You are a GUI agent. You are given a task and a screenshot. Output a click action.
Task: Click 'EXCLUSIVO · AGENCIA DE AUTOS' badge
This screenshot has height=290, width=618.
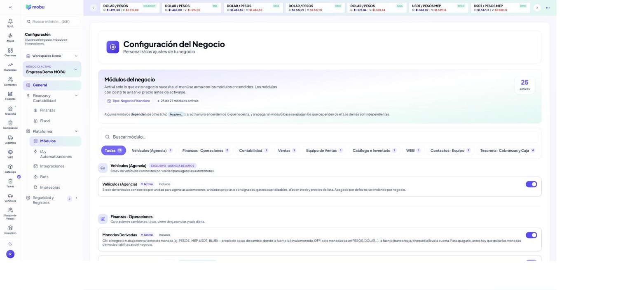(x=172, y=166)
